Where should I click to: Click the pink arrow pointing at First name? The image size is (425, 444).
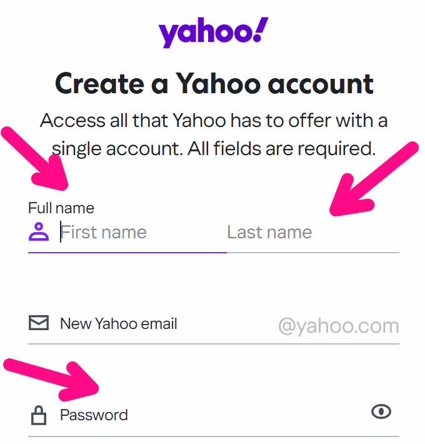point(39,160)
